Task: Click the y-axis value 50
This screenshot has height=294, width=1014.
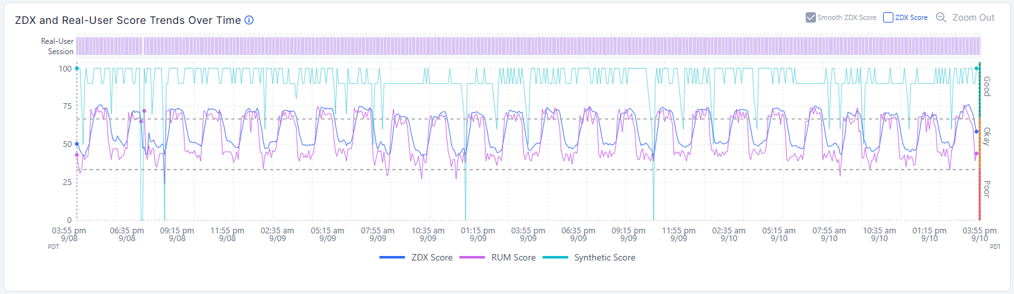Action: [x=67, y=144]
